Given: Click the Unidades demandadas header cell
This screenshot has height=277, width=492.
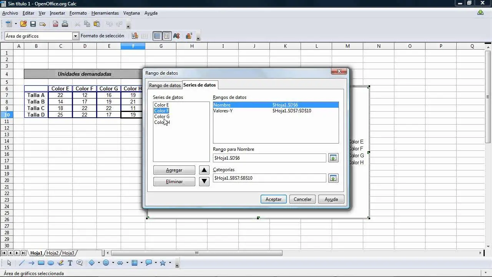Looking at the screenshot, I should coord(85,74).
